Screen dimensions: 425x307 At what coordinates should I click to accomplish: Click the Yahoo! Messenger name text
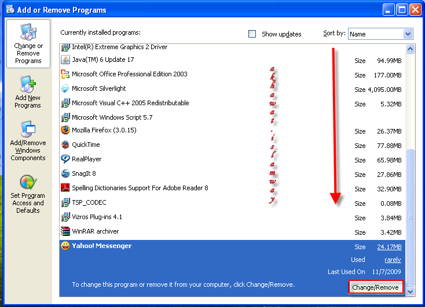[x=102, y=246]
